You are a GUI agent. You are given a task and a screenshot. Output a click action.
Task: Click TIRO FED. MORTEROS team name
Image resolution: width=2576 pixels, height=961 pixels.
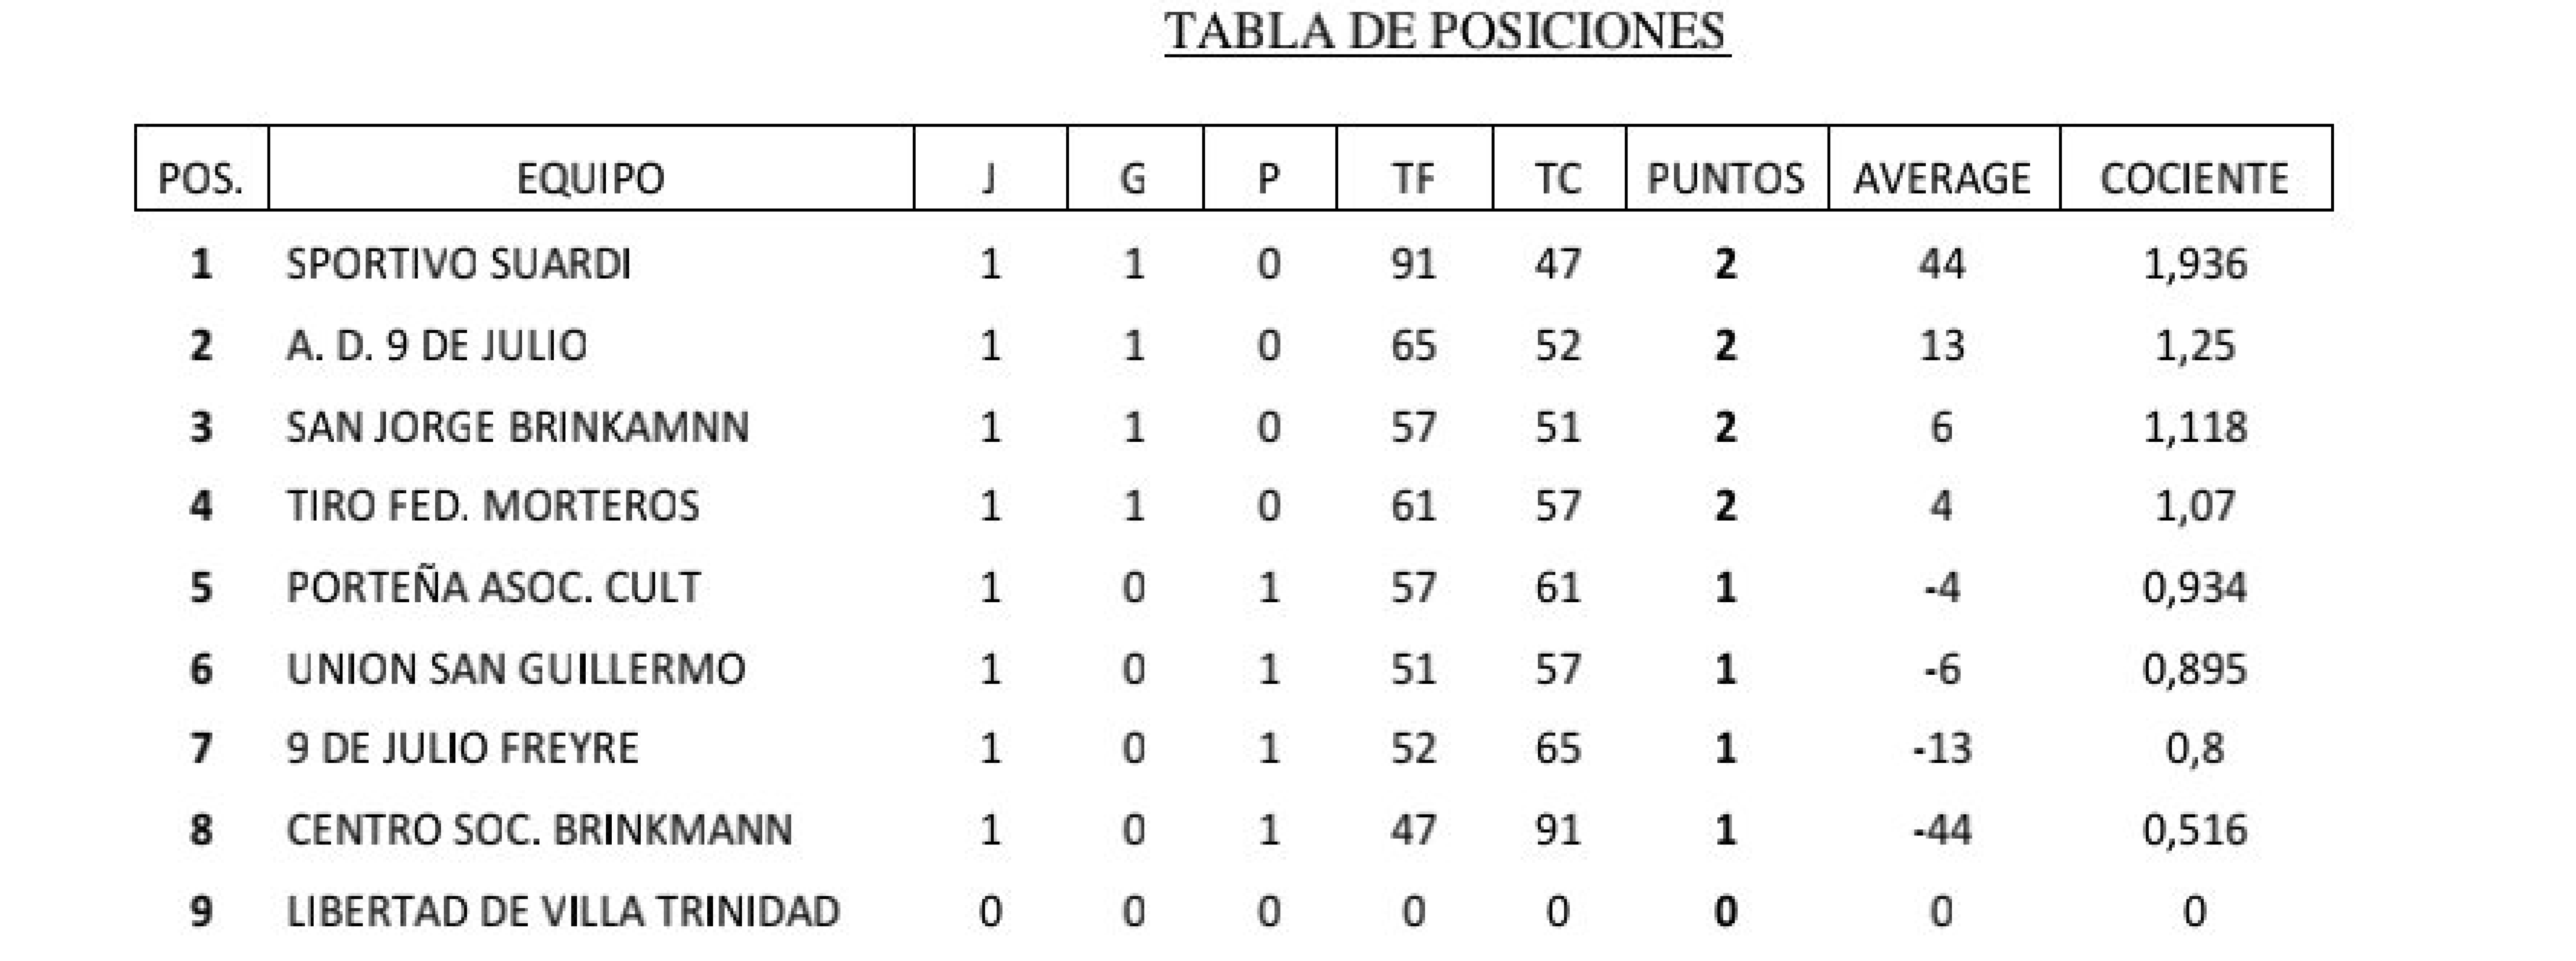(x=493, y=506)
